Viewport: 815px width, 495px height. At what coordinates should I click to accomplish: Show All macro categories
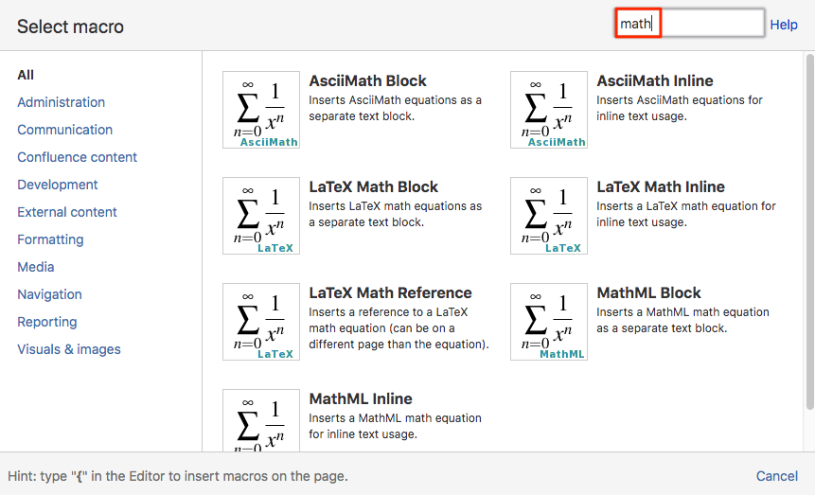[26, 75]
